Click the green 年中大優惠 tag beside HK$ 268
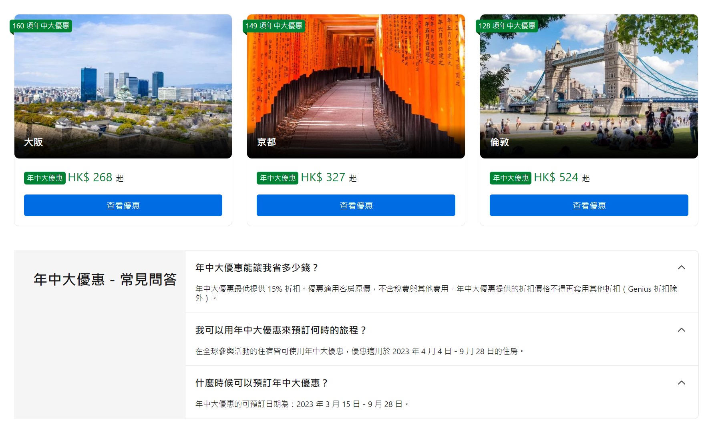 pos(45,178)
